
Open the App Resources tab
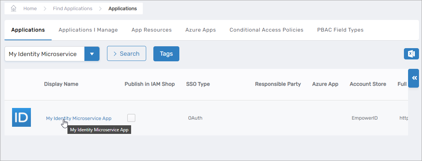click(x=151, y=30)
